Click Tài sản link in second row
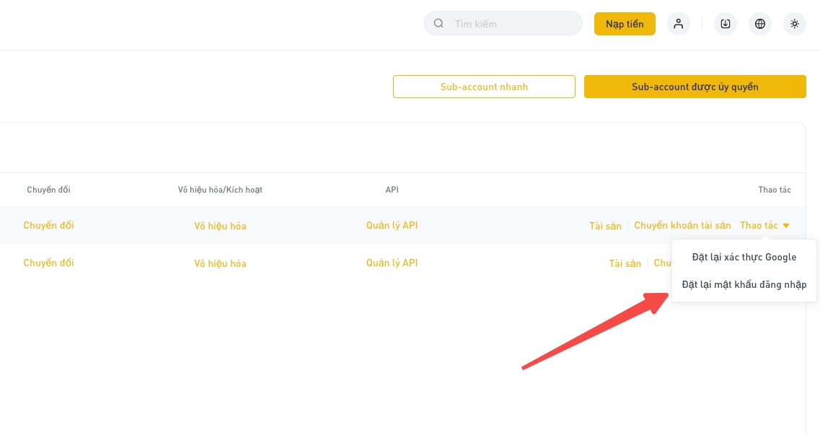820x435 pixels. pyautogui.click(x=625, y=263)
